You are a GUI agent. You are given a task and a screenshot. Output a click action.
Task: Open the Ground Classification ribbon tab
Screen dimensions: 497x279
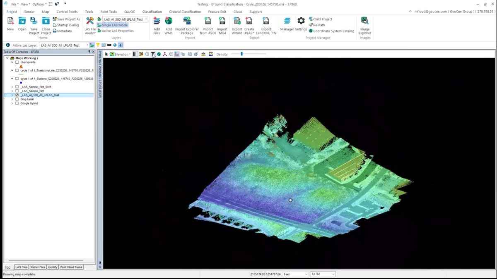[185, 12]
